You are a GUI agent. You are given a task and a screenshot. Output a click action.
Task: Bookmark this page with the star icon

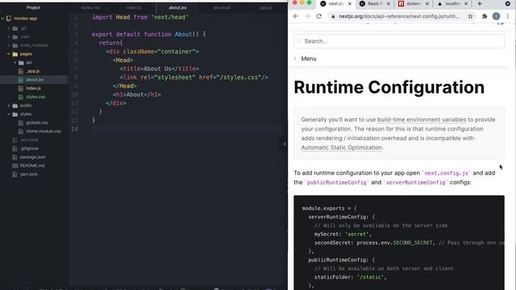pyautogui.click(x=470, y=16)
